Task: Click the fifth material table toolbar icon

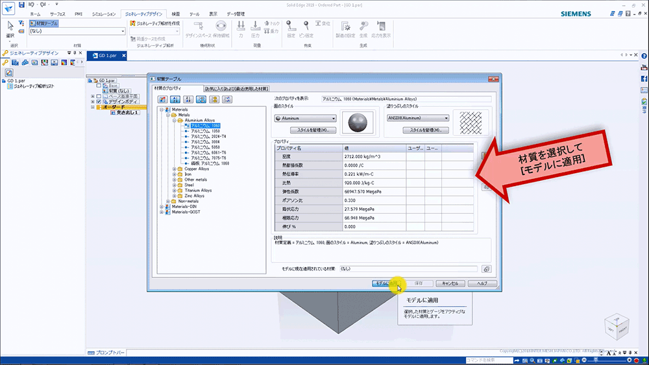Action: click(214, 99)
